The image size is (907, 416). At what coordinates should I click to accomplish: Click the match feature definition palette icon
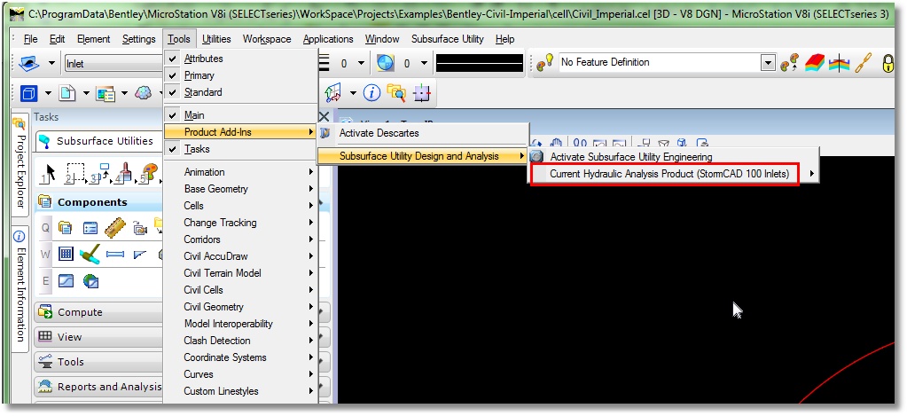[789, 63]
